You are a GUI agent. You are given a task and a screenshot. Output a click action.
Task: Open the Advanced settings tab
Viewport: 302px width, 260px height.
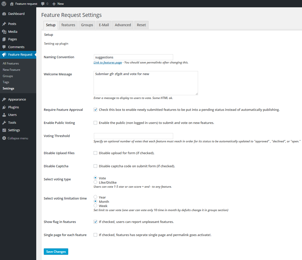(123, 25)
